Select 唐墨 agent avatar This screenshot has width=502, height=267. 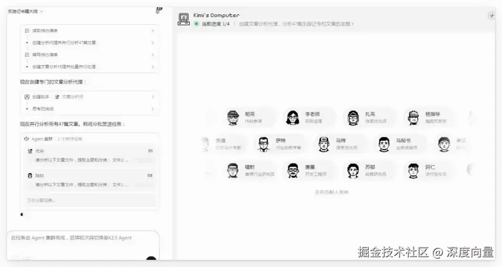point(293,170)
